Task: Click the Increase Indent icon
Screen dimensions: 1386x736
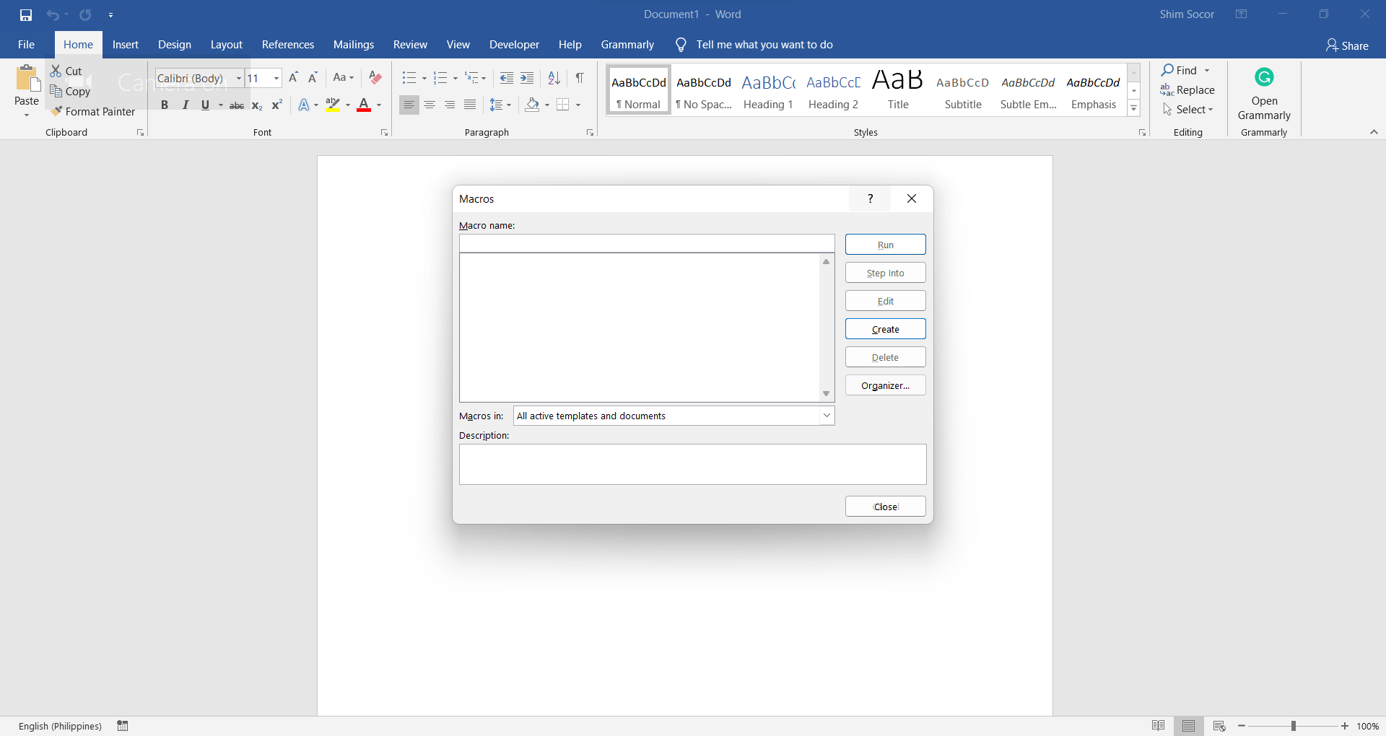Action: pos(528,78)
